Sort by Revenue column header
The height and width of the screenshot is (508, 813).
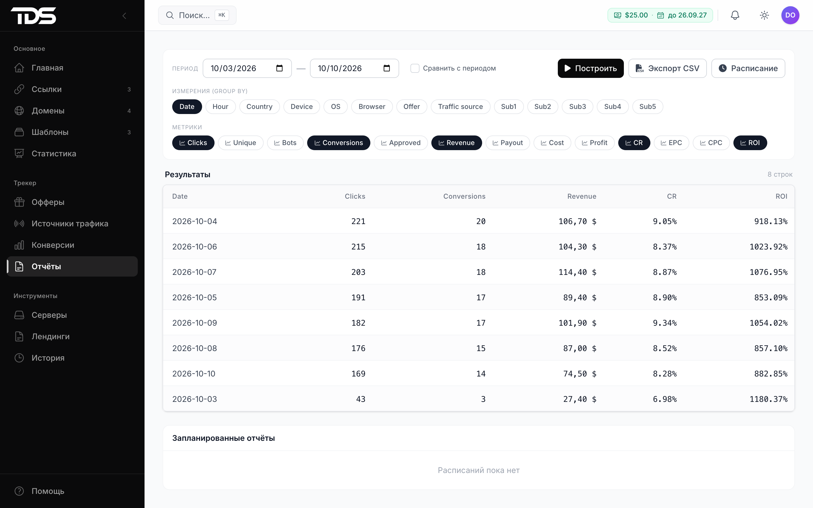click(582, 196)
